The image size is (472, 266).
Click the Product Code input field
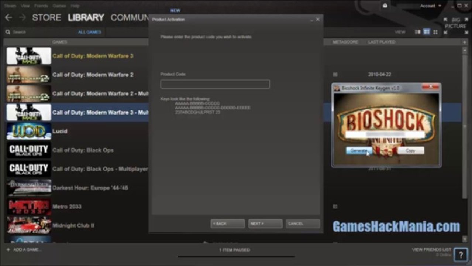tap(215, 84)
